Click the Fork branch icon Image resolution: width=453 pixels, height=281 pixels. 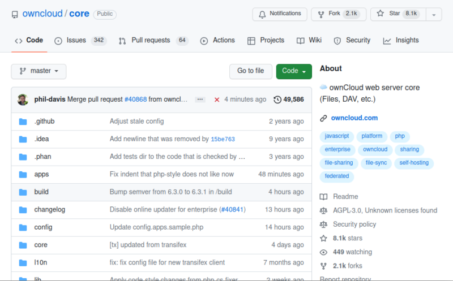tap(321, 14)
